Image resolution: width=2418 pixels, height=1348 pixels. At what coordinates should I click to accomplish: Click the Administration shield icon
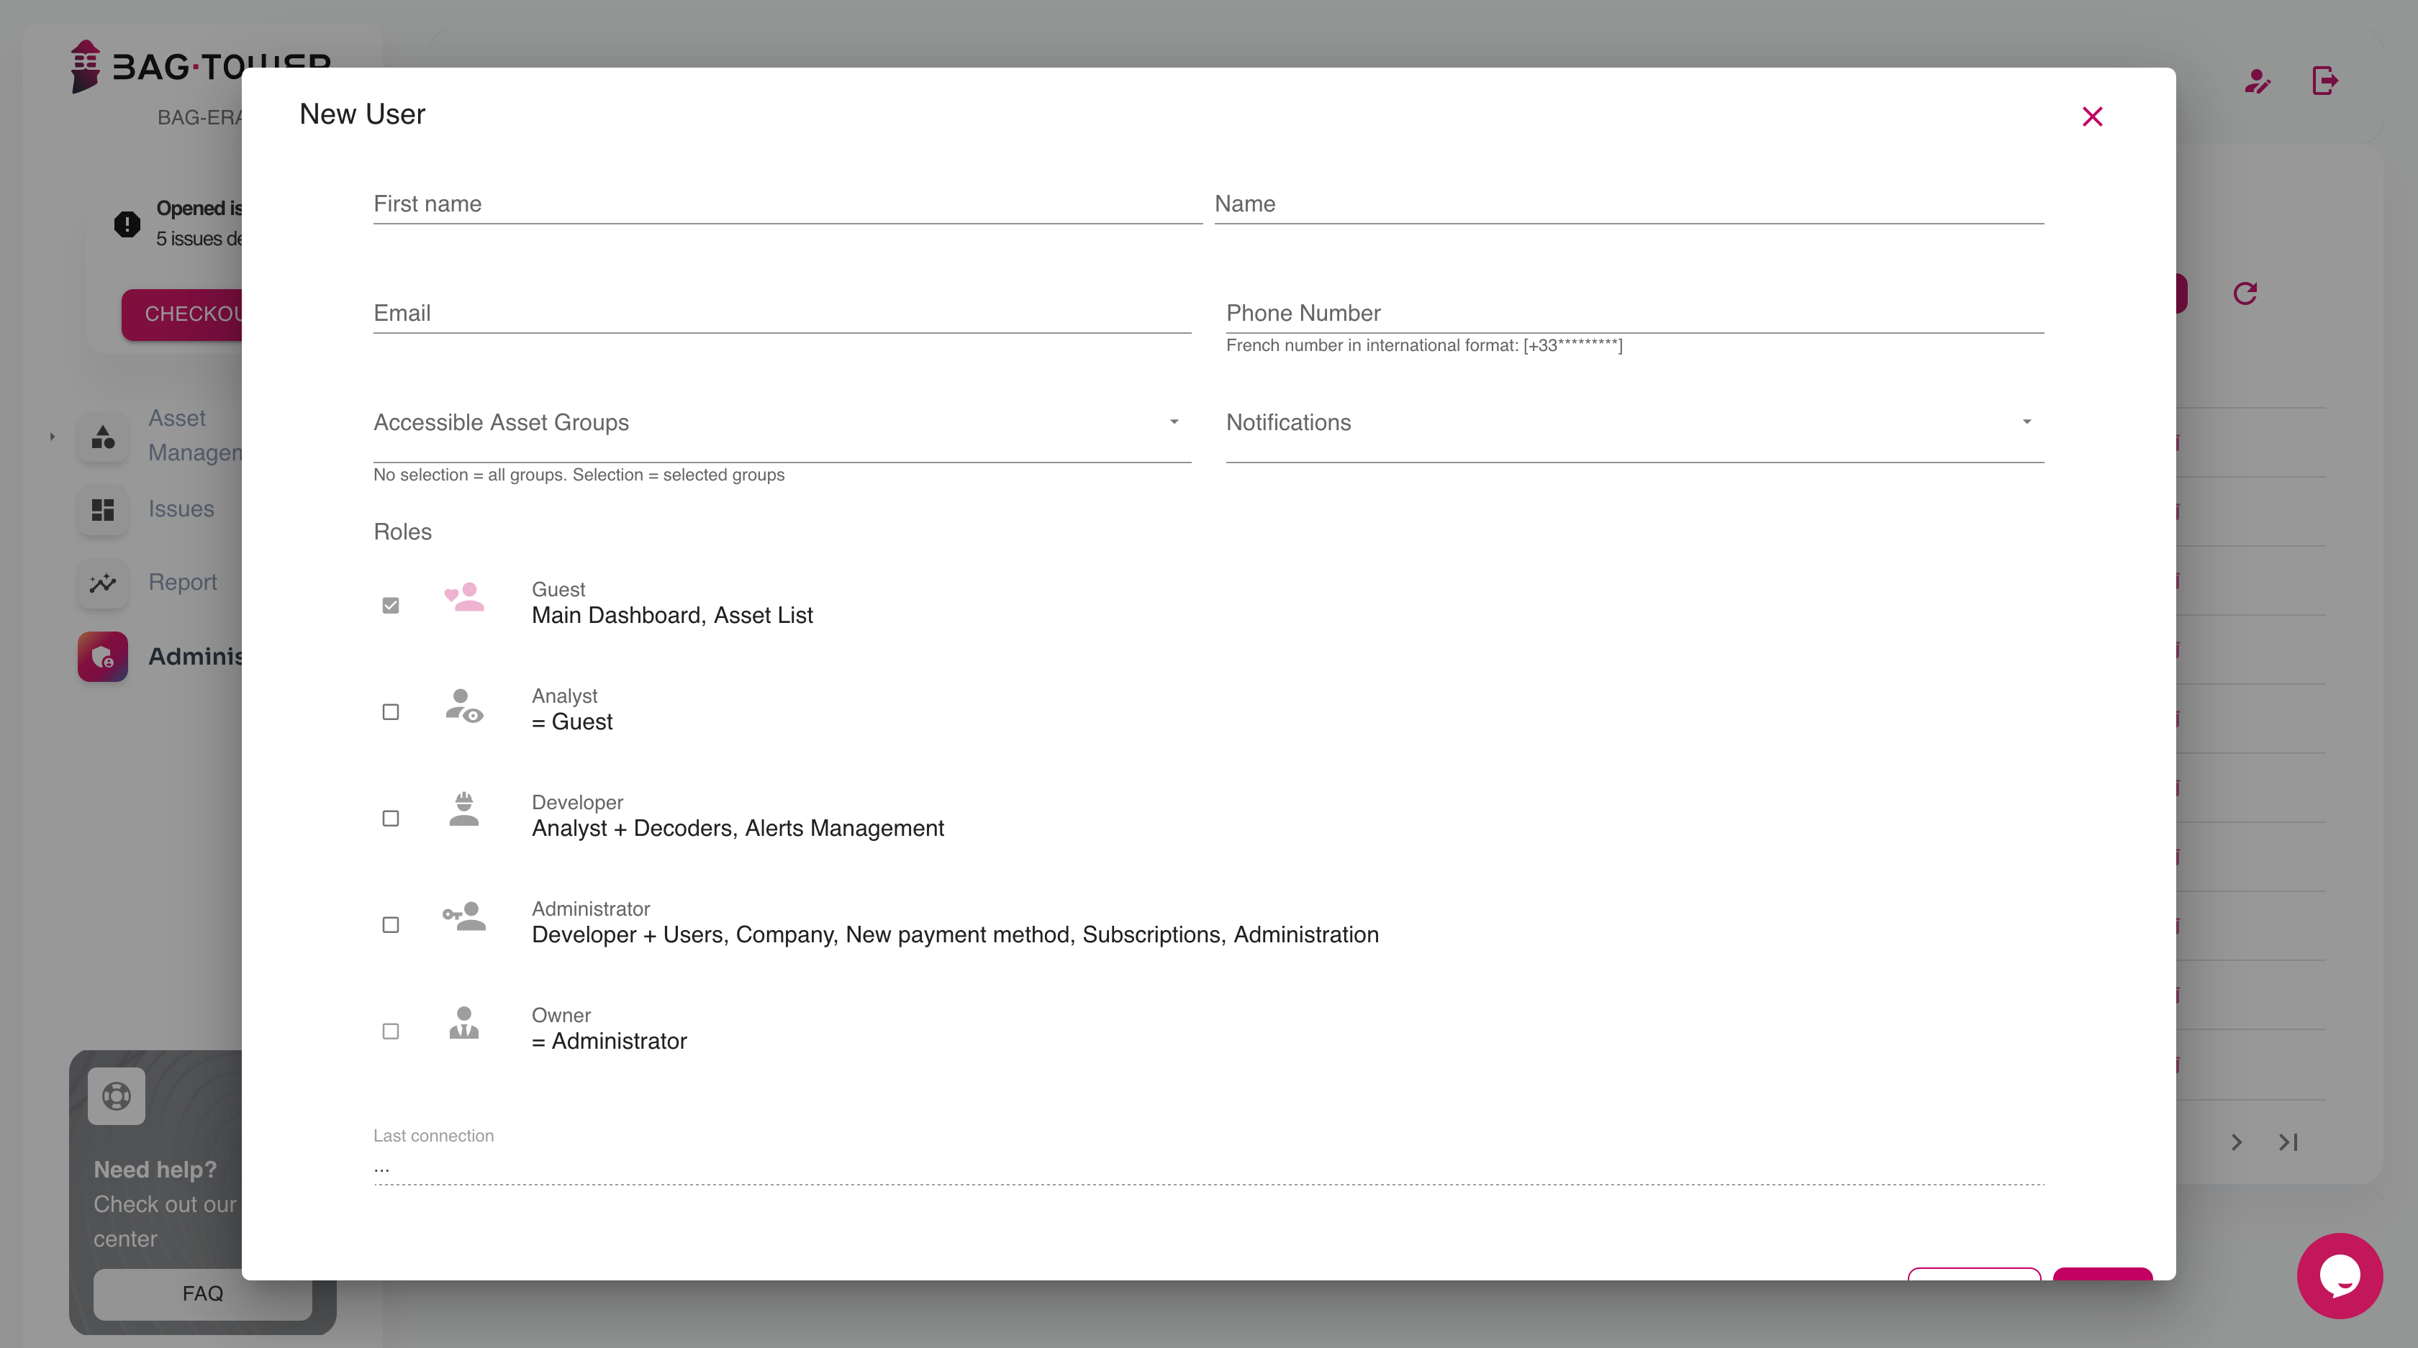tap(103, 657)
